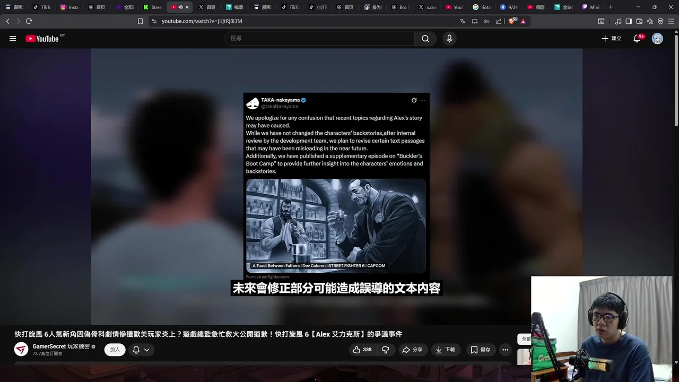This screenshot has height=382, width=679.
Task: Switch to the Bro Threads tab
Action: [401, 7]
